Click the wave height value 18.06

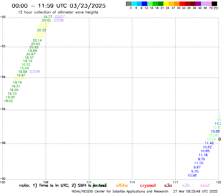pyautogui.click(x=14, y=90)
